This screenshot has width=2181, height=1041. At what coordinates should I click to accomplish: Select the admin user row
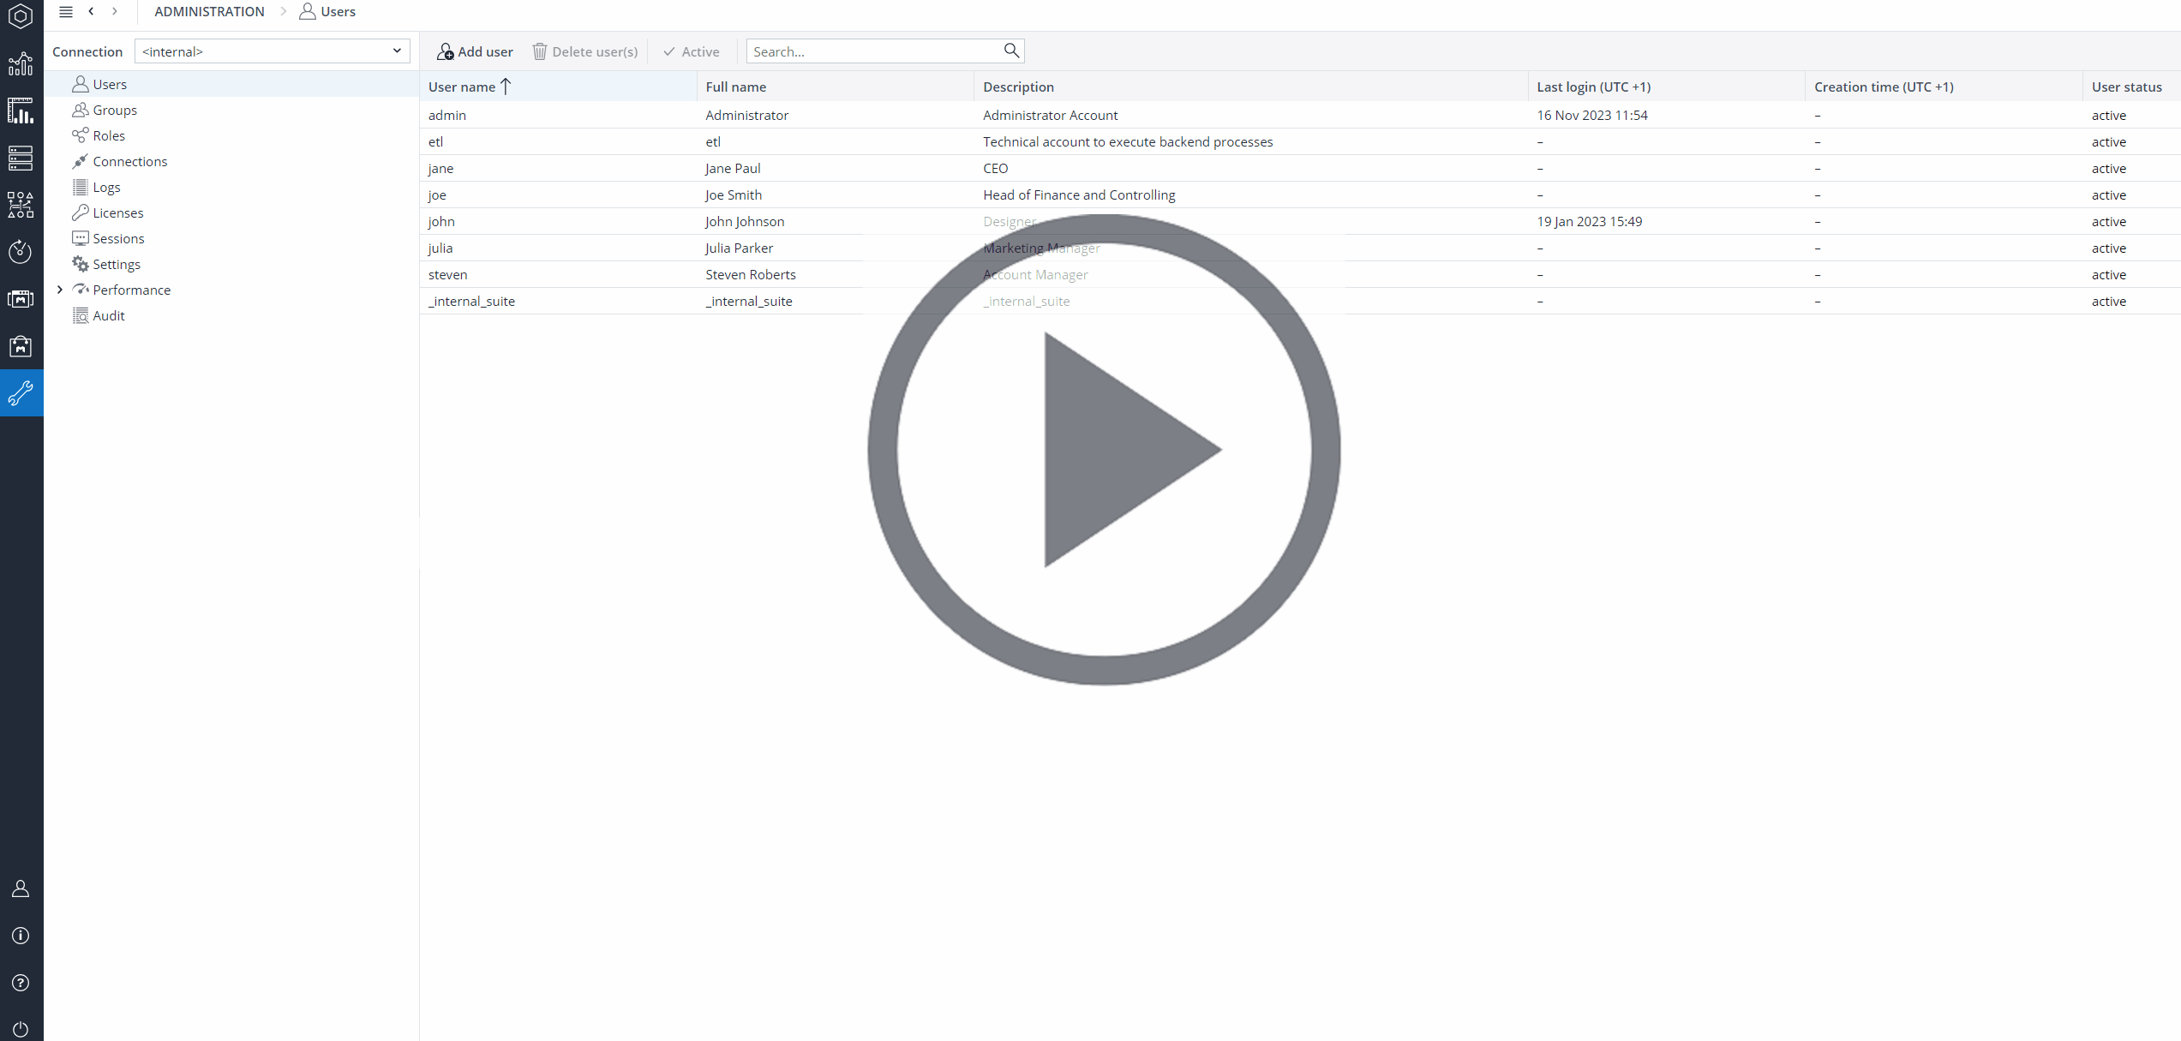[1300, 115]
